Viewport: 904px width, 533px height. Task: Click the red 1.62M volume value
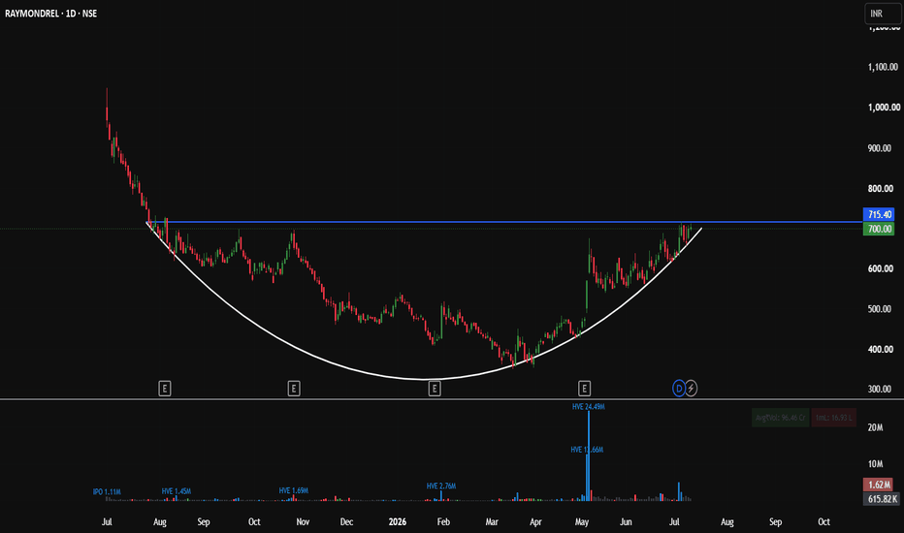(x=879, y=485)
